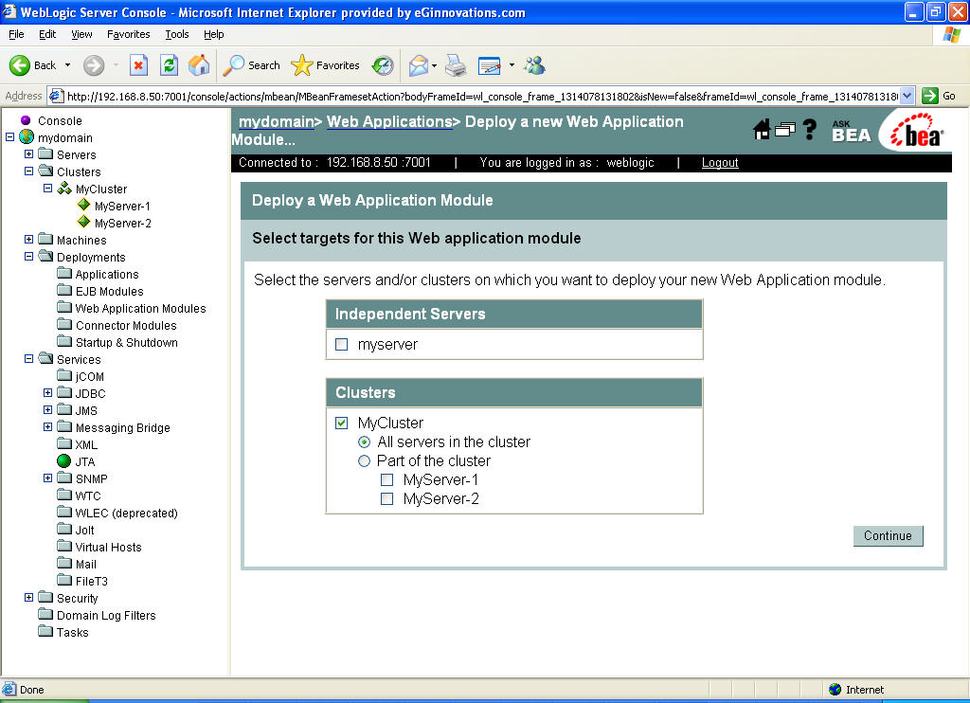Image resolution: width=970 pixels, height=703 pixels.
Task: Click the Refresh page icon
Action: (x=169, y=65)
